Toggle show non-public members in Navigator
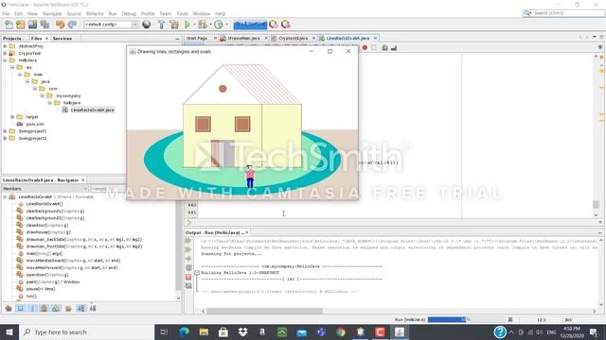This screenshot has height=340, width=606. tap(45, 309)
